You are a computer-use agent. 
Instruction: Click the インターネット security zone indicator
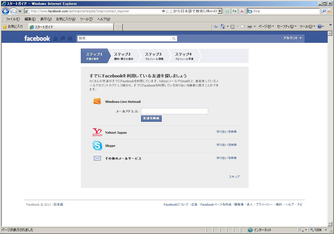click(x=260, y=230)
